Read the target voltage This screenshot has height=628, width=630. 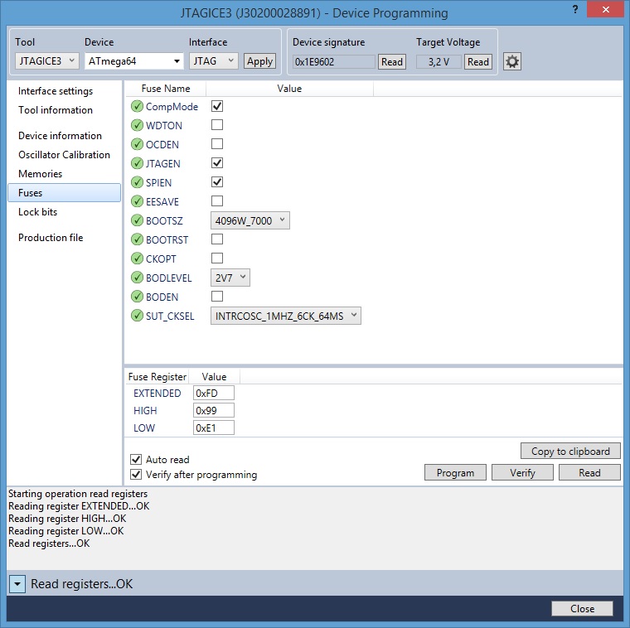click(x=478, y=62)
